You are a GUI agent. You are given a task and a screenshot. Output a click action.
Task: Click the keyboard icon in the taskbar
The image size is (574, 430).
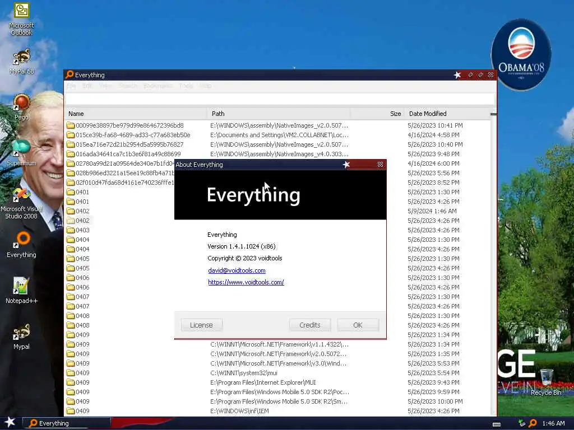(x=497, y=424)
